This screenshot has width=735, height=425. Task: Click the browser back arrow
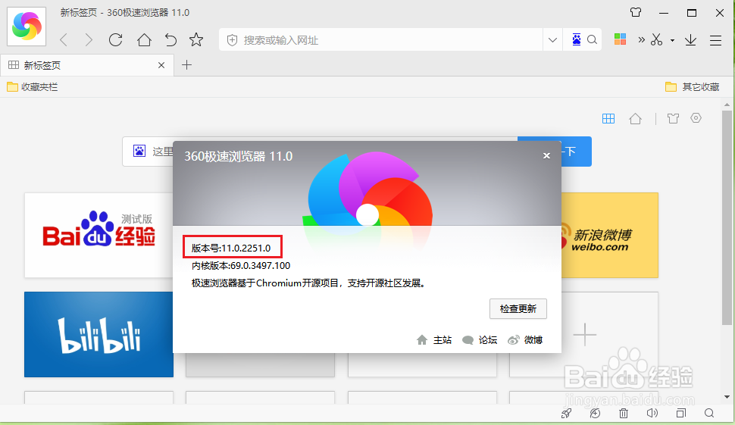(64, 40)
